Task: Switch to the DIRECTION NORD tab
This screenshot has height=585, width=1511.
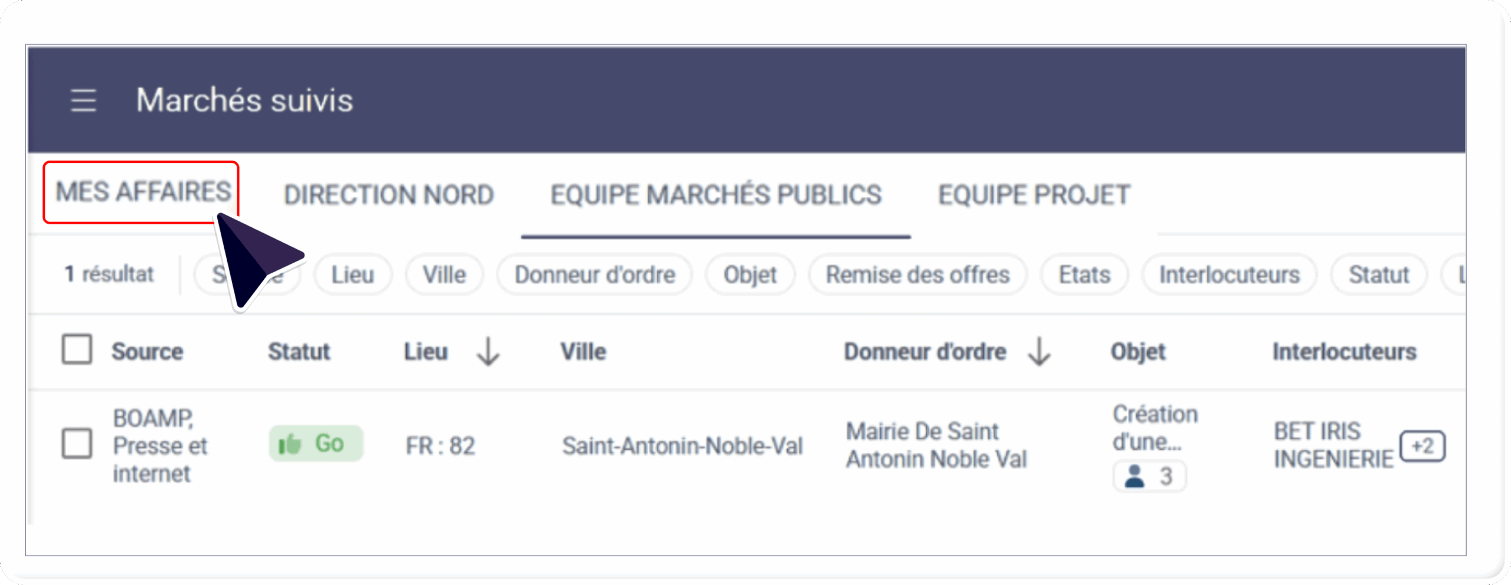Action: pos(388,195)
